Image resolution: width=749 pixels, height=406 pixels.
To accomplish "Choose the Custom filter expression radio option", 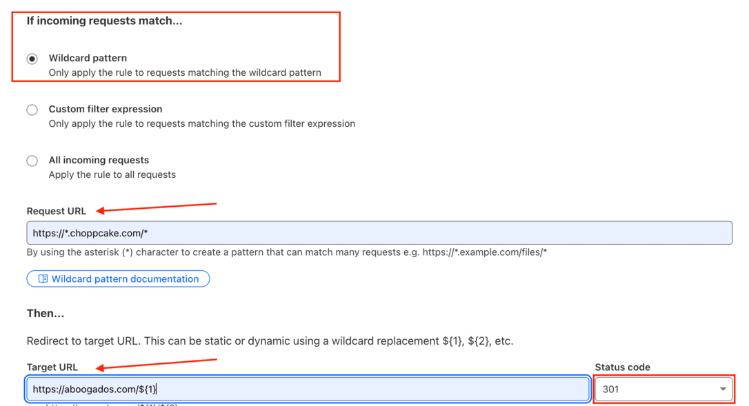I will (32, 110).
